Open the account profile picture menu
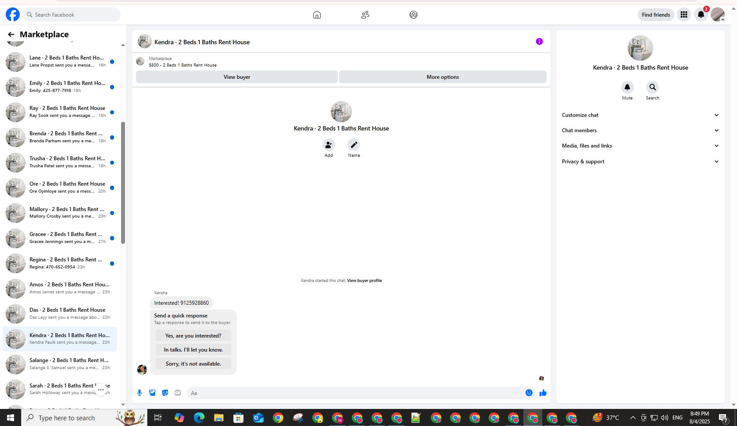 pos(718,14)
